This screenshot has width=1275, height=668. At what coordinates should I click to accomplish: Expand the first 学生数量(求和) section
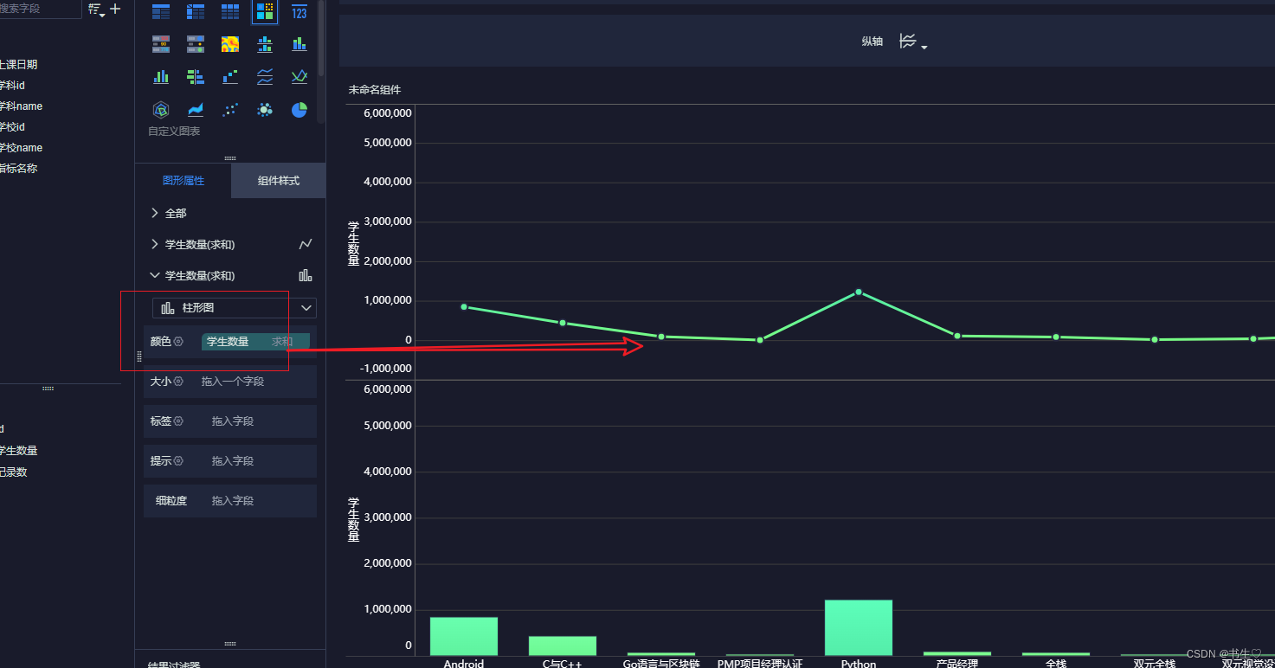pos(155,245)
